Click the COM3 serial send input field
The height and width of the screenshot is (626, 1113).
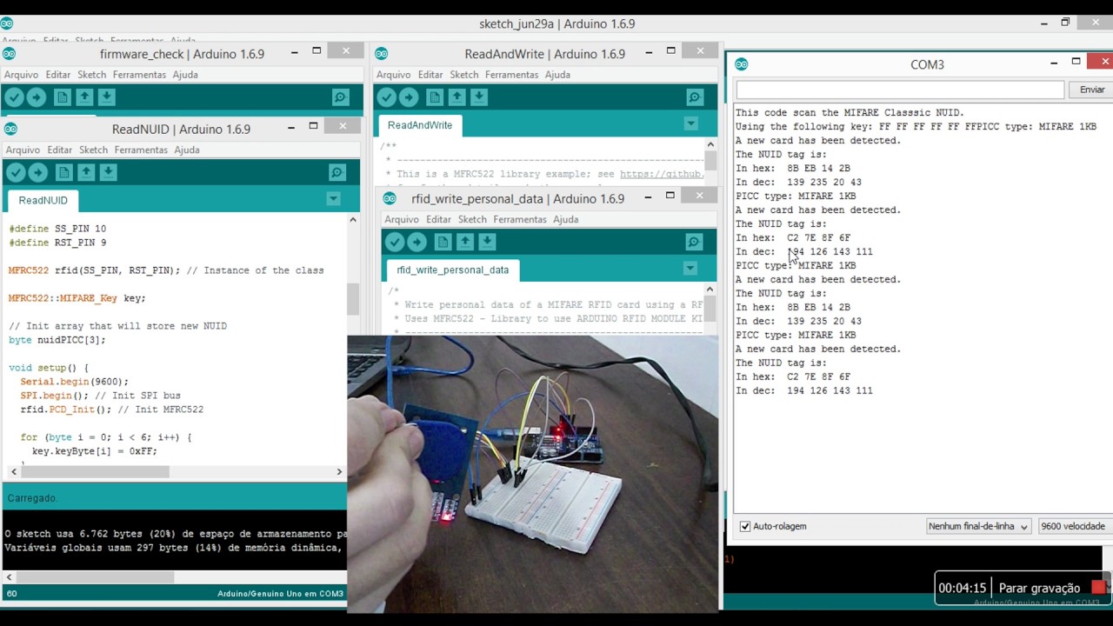pos(900,90)
